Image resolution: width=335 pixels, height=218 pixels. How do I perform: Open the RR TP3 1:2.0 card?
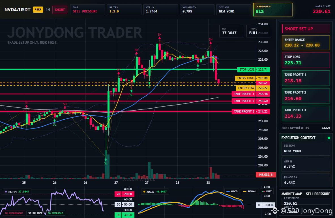(124, 10)
